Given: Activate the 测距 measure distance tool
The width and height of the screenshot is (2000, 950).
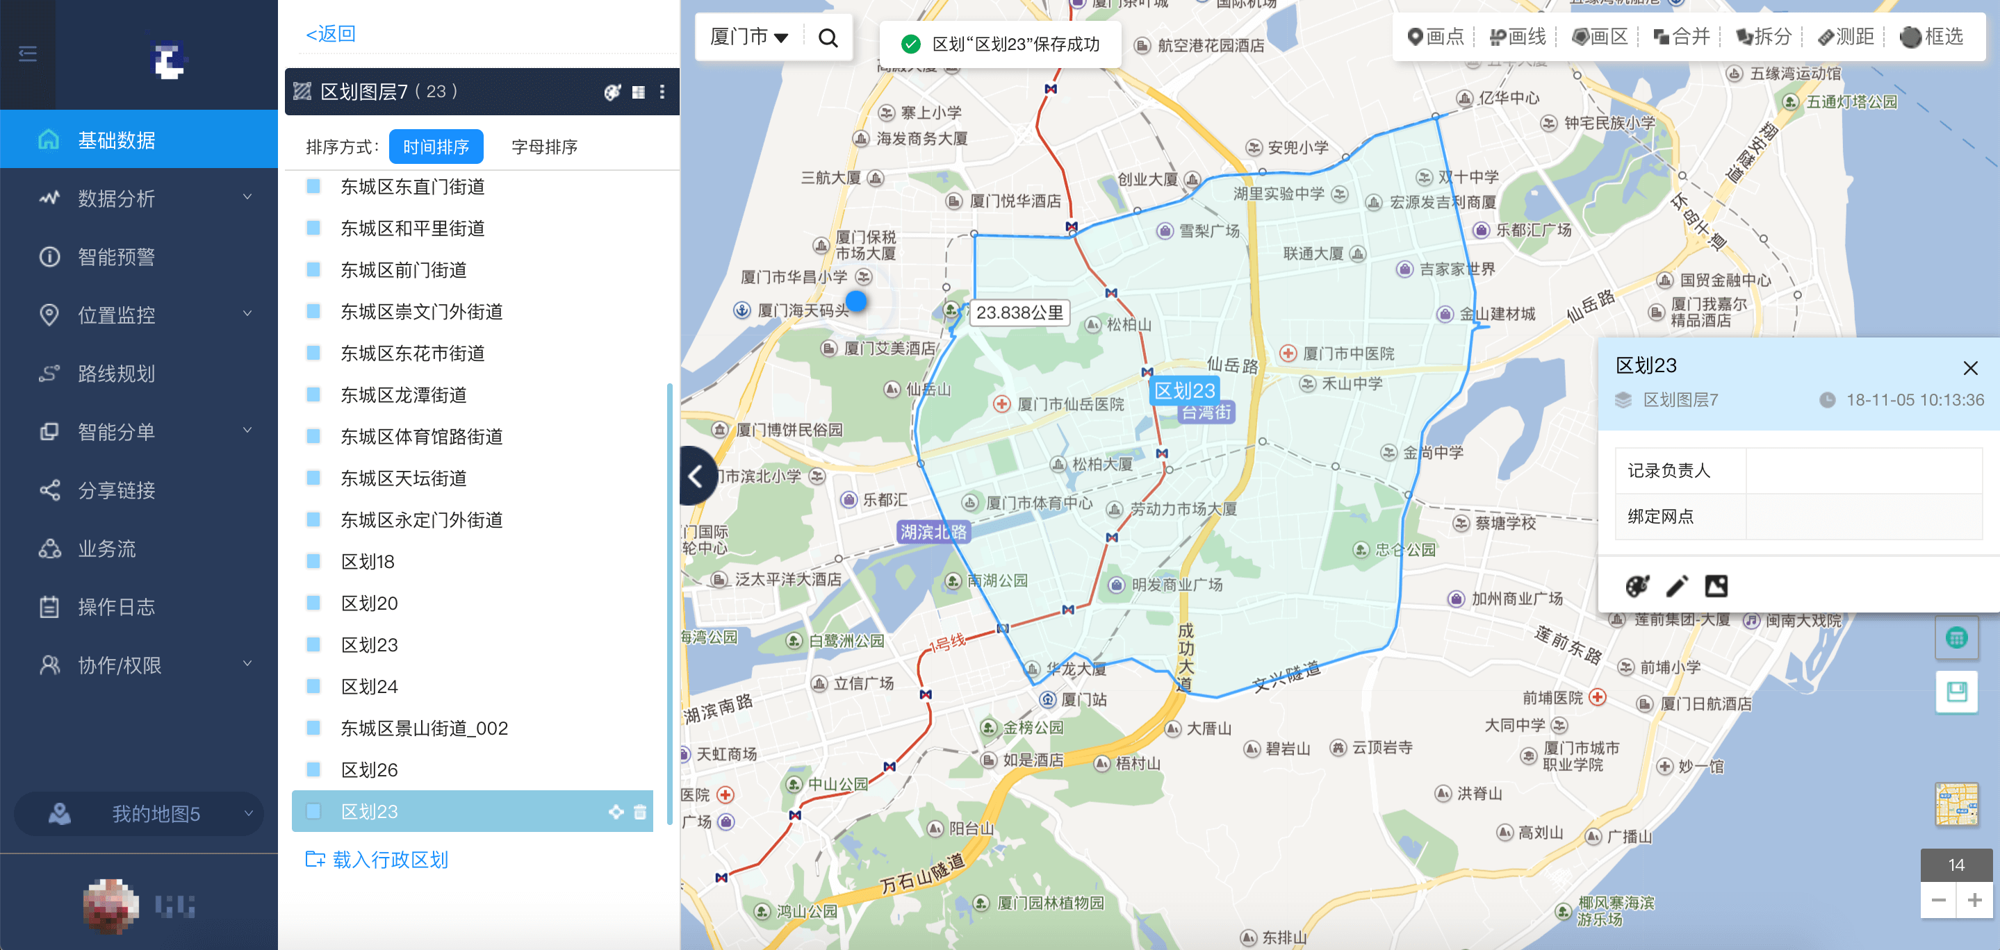Looking at the screenshot, I should coord(1846,37).
